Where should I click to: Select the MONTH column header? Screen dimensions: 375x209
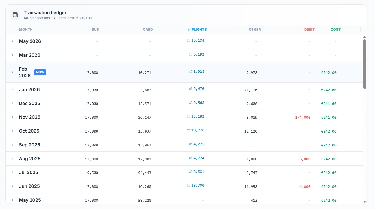26,29
